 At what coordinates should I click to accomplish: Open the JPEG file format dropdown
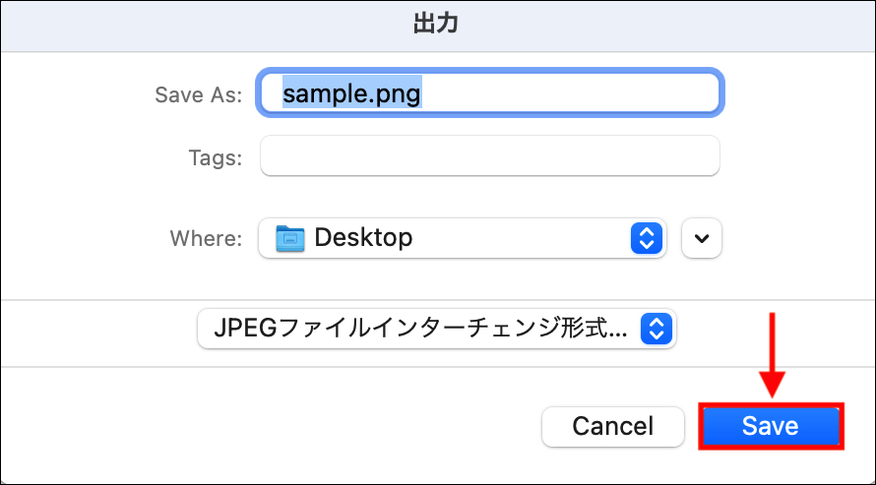point(437,329)
